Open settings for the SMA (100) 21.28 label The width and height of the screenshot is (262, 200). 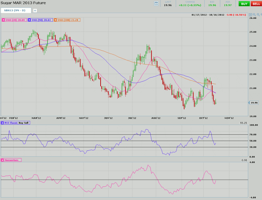tap(68, 20)
